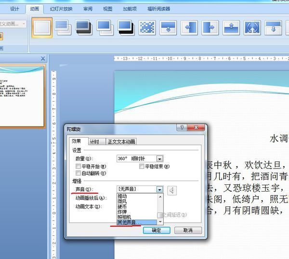289x259 pixels.
Task: Click the dissolve checkerboard transition icon
Action: pos(146,27)
